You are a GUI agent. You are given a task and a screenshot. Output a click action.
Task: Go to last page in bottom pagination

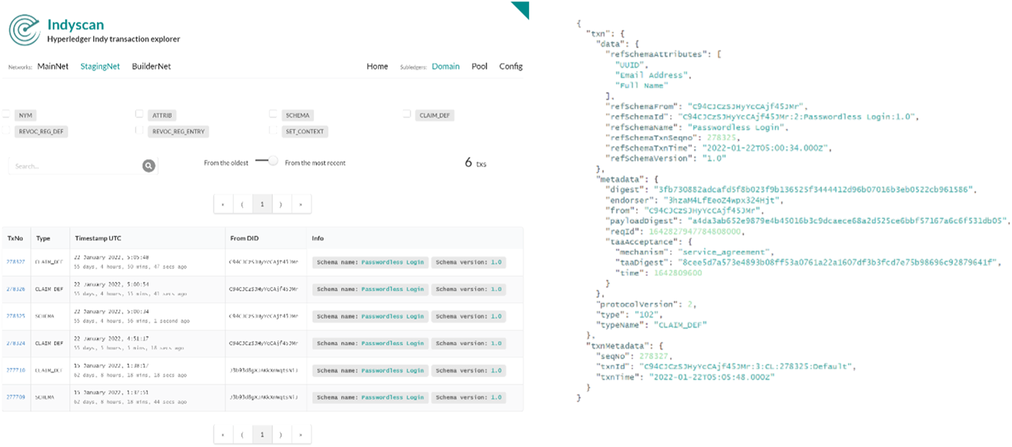[x=300, y=434]
